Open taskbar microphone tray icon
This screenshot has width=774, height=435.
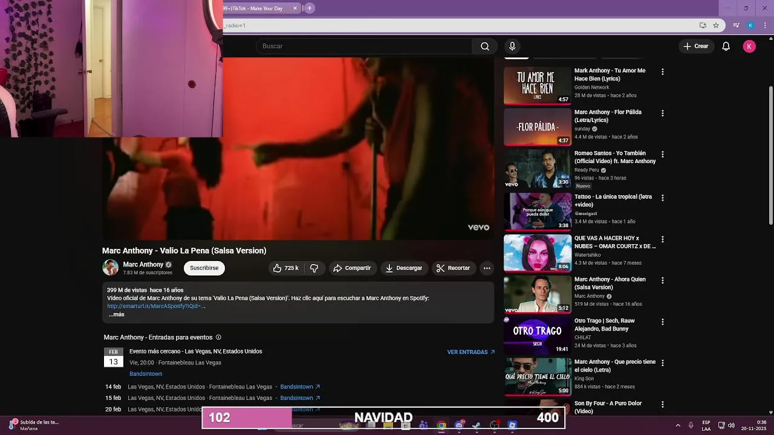(691, 425)
